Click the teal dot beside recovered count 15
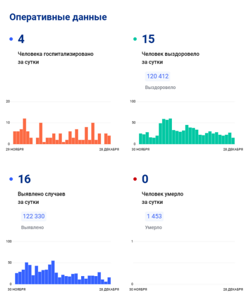Screen dimensions: 251x305 pos(135,39)
